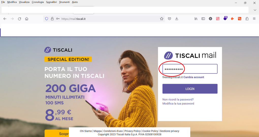Bookmark this page with the star
The width and height of the screenshot is (259, 137).
point(161,19)
